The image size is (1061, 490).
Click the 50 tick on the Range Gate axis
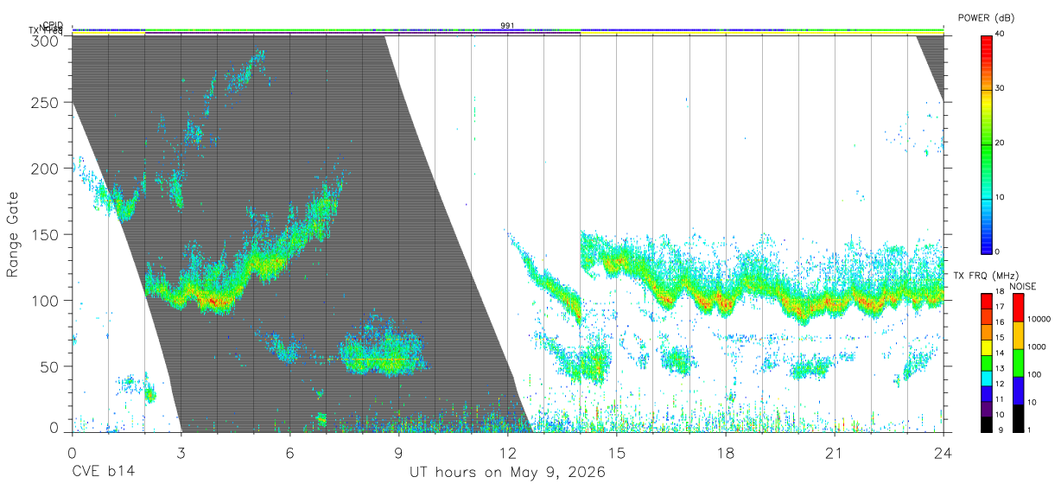point(49,366)
